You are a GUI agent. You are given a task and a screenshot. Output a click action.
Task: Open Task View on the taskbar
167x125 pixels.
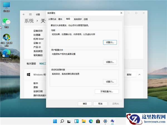[69, 121]
